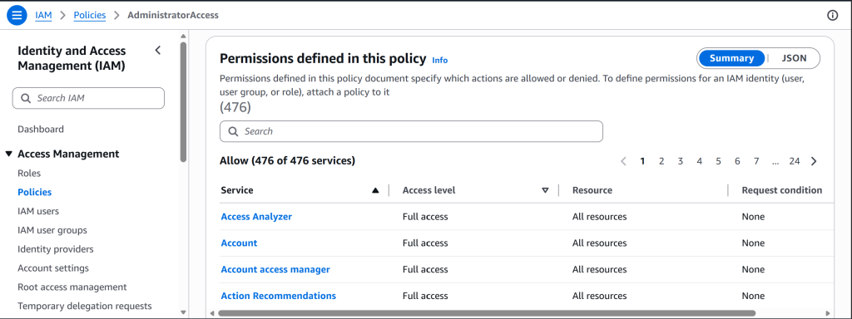Open Roles in the sidebar

[x=29, y=173]
